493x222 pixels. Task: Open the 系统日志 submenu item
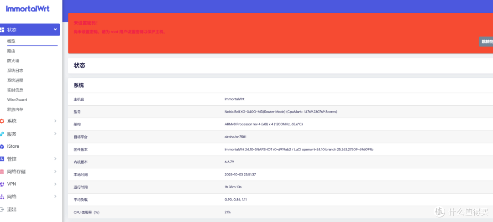[15, 70]
